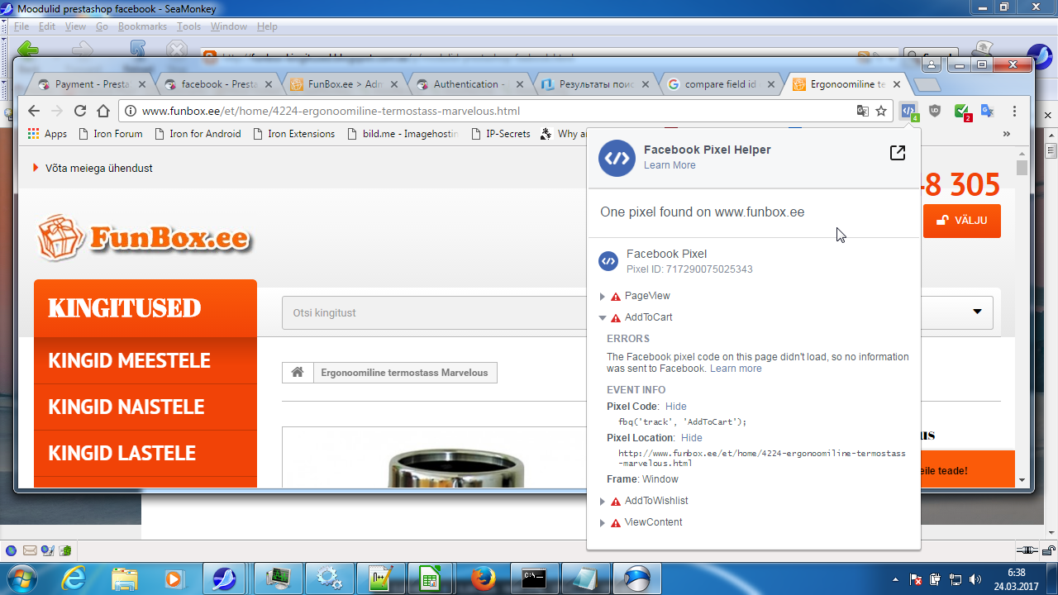Viewport: 1058px width, 595px height.
Task: Show more bookmarks with the overflow chevron
Action: (x=1007, y=134)
